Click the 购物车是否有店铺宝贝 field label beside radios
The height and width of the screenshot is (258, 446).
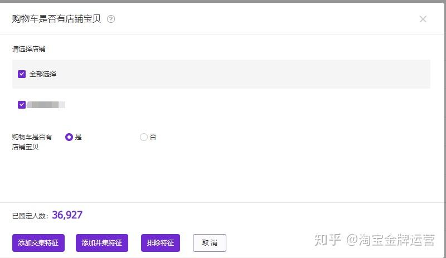[x=32, y=142]
